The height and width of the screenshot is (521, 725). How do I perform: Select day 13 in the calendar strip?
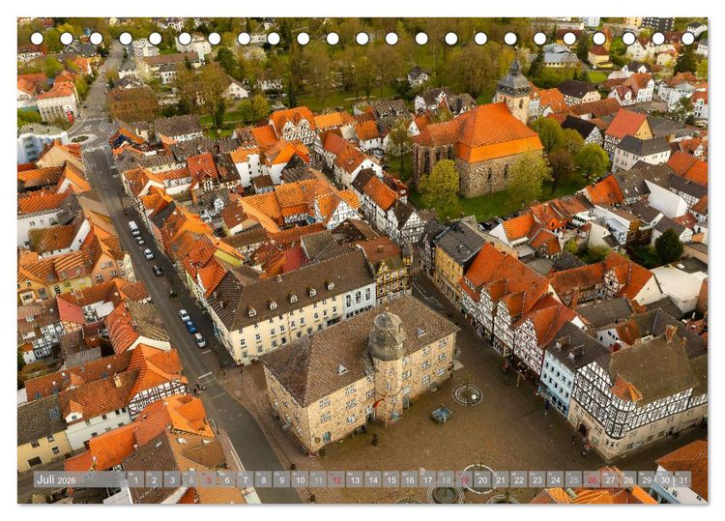[x=355, y=479]
